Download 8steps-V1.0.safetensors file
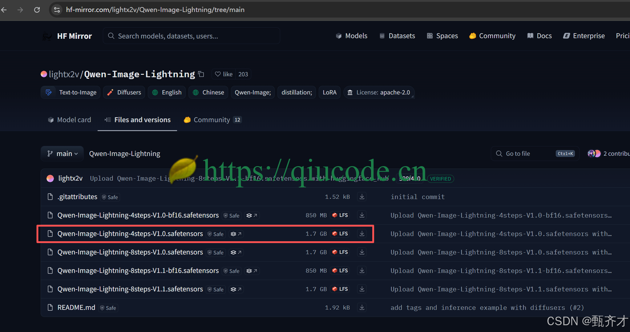Screen dimensions: 630x332 [x=362, y=252]
